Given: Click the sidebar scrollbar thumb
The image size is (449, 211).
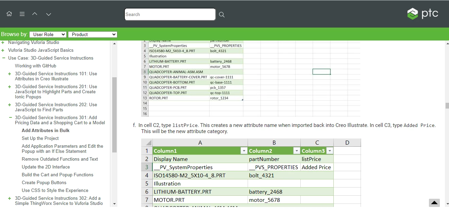Looking at the screenshot, I should pyautogui.click(x=114, y=115).
